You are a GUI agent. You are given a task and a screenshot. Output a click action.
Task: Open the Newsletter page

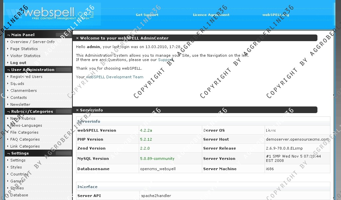tap(20, 104)
